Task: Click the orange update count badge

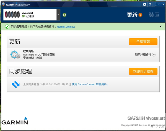Action: pos(140,15)
